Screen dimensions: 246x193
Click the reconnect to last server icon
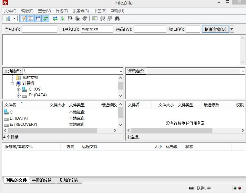(x=85, y=18)
